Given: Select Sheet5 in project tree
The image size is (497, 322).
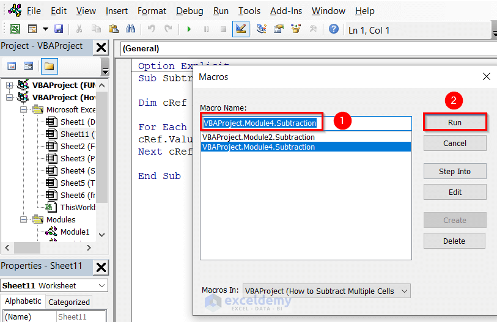Looking at the screenshot, I should tap(70, 183).
